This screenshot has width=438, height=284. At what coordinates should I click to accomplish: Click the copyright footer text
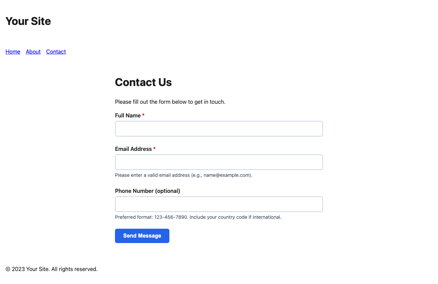tap(51, 269)
